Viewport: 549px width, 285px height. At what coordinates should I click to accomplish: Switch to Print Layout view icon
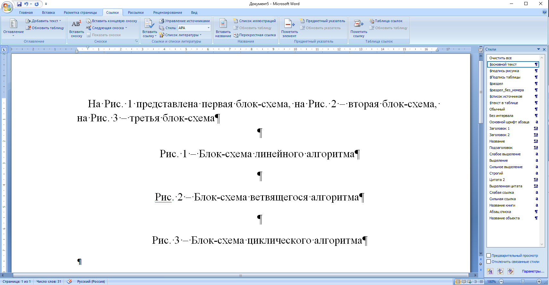click(458, 281)
